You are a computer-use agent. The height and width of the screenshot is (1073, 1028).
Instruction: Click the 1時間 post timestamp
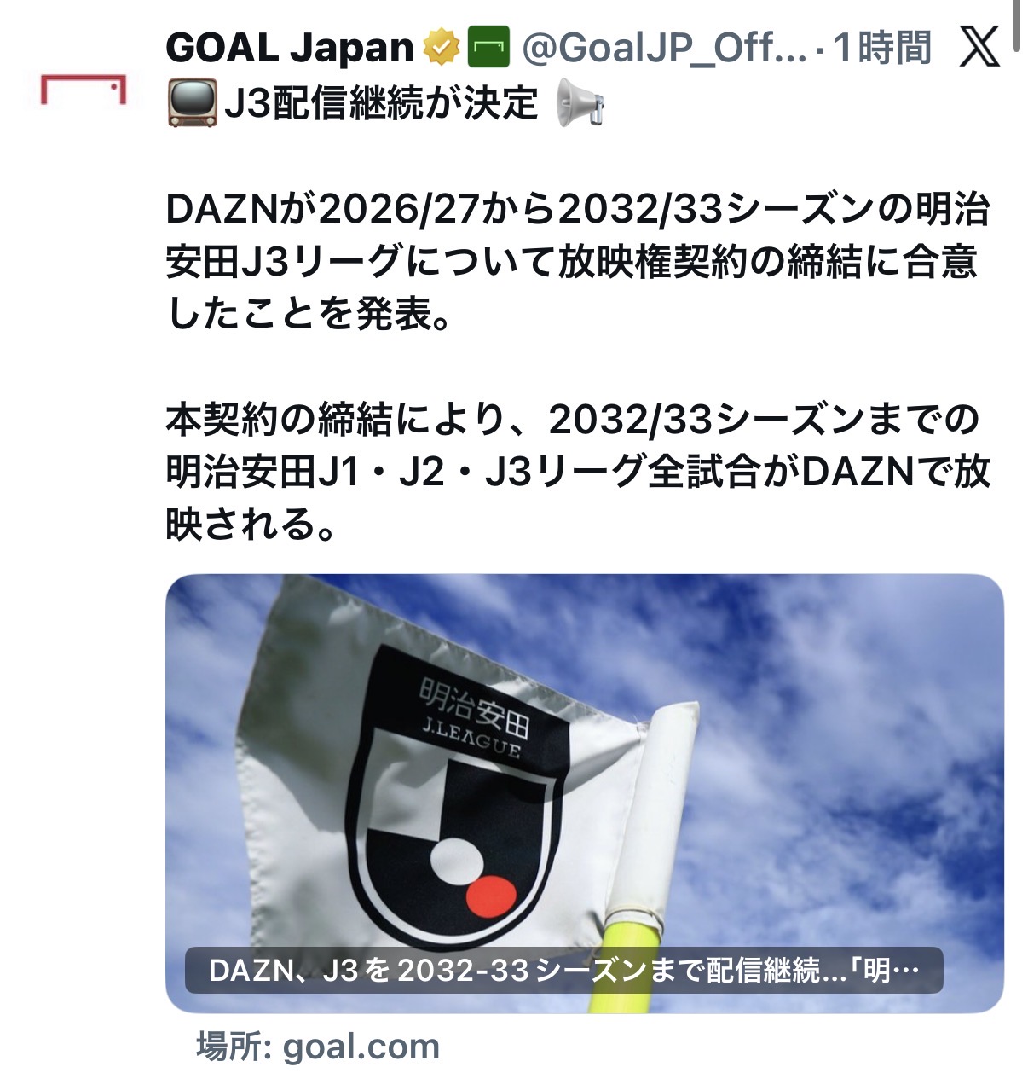pyautogui.click(x=881, y=48)
